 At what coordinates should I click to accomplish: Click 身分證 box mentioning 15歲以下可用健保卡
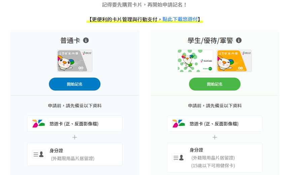coord(215,158)
